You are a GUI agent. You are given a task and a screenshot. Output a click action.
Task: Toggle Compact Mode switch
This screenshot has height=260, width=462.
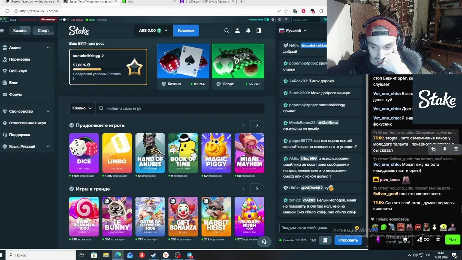coord(266,19)
